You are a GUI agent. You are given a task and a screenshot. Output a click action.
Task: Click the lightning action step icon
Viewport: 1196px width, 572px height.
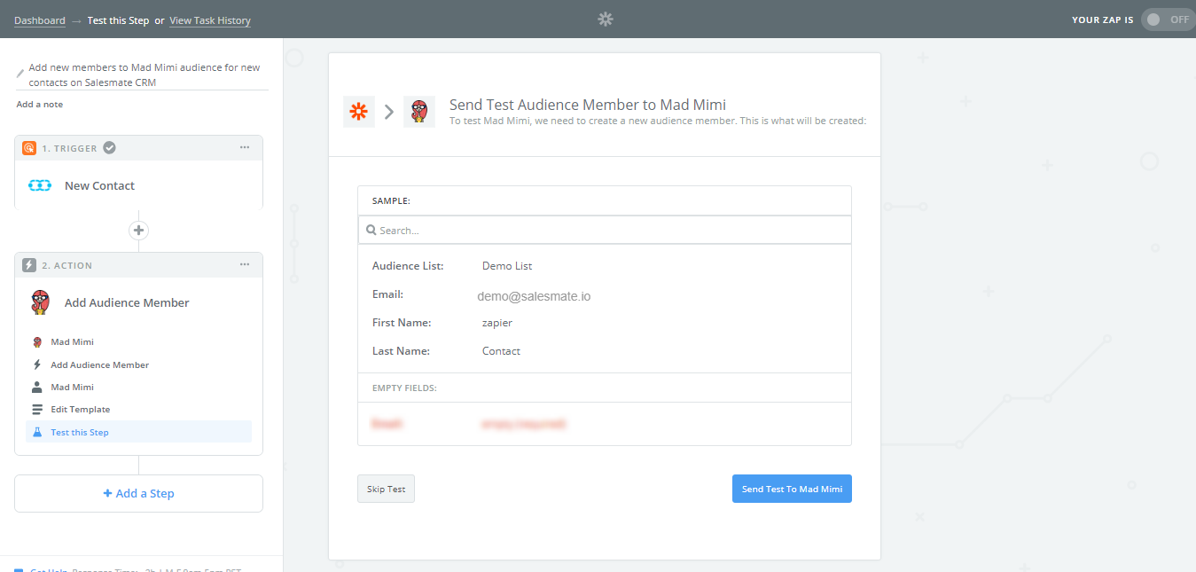click(x=28, y=265)
